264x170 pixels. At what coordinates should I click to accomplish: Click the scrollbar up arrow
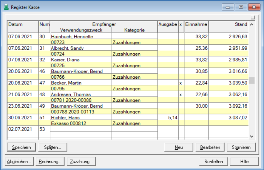252,24
